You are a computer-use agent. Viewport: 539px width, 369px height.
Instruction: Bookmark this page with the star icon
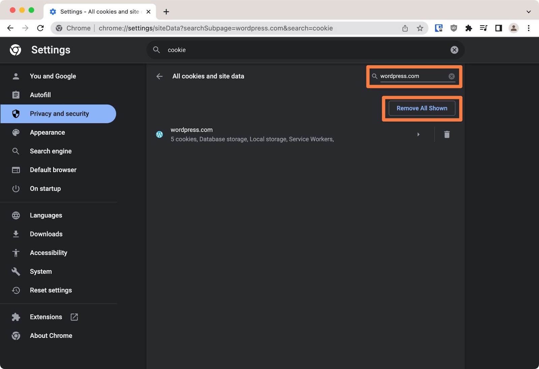point(420,28)
